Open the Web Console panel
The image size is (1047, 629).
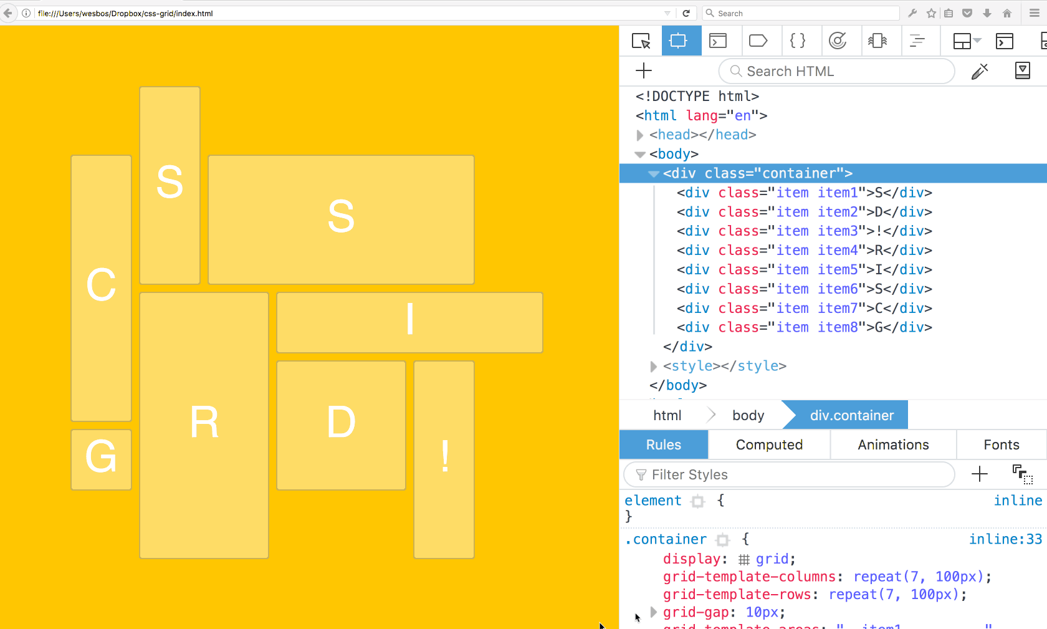[x=718, y=41]
